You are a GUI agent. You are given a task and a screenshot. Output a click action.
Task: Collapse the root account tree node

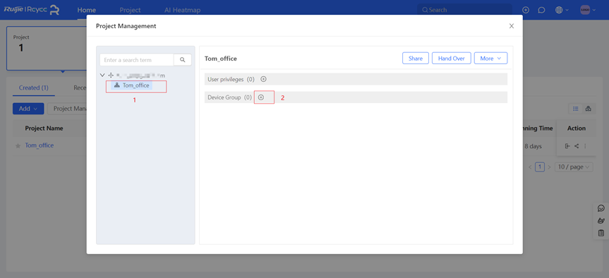(102, 75)
